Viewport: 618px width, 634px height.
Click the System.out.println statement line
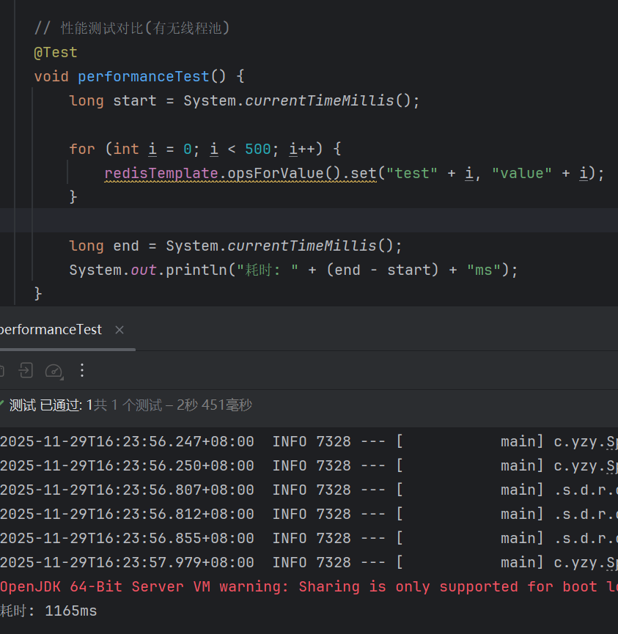point(293,270)
